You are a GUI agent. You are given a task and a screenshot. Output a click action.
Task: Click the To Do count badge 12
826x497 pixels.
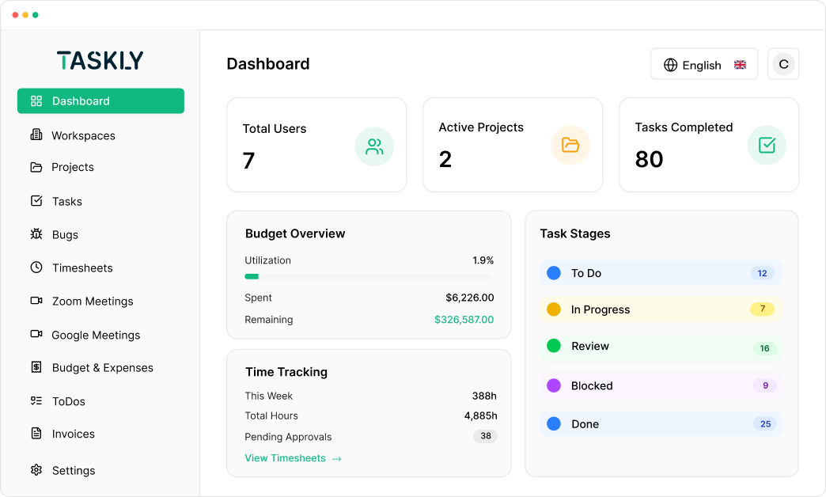click(x=762, y=273)
